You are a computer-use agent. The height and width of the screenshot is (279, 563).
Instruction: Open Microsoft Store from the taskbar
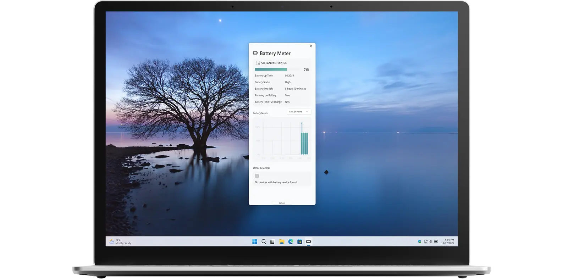300,242
